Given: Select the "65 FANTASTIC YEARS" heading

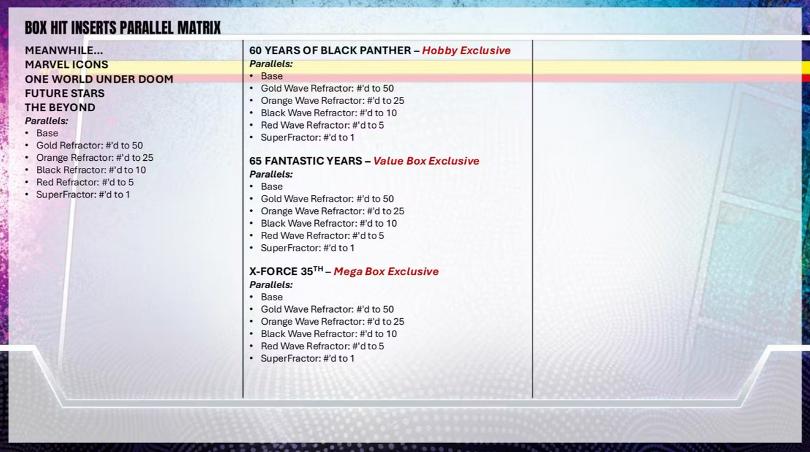Looking at the screenshot, I should pyautogui.click(x=306, y=161).
